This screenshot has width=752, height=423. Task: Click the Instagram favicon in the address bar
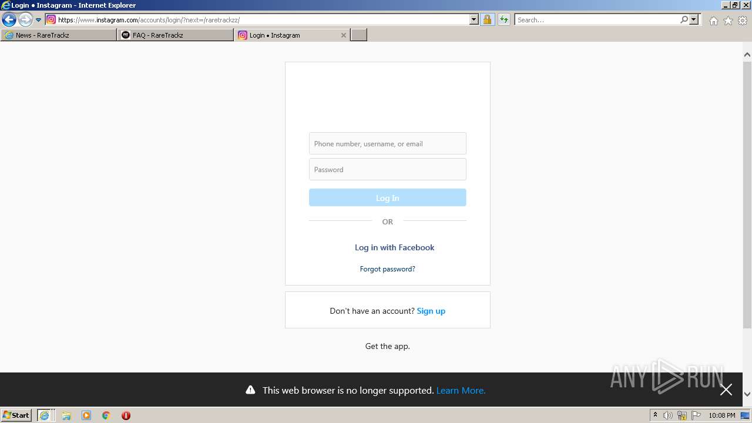point(51,19)
